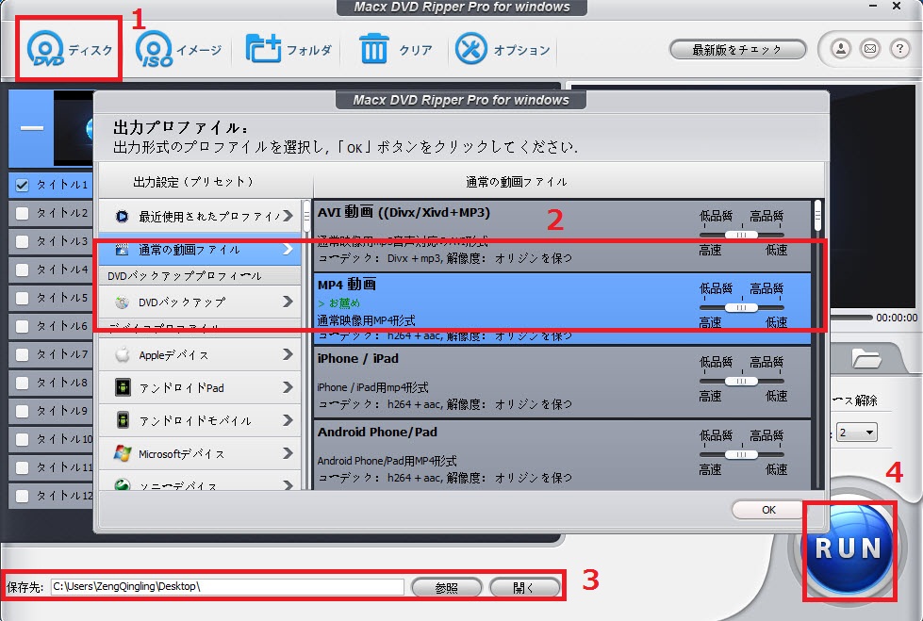Open the mail envelope icon
This screenshot has height=621, width=923.
click(x=870, y=48)
